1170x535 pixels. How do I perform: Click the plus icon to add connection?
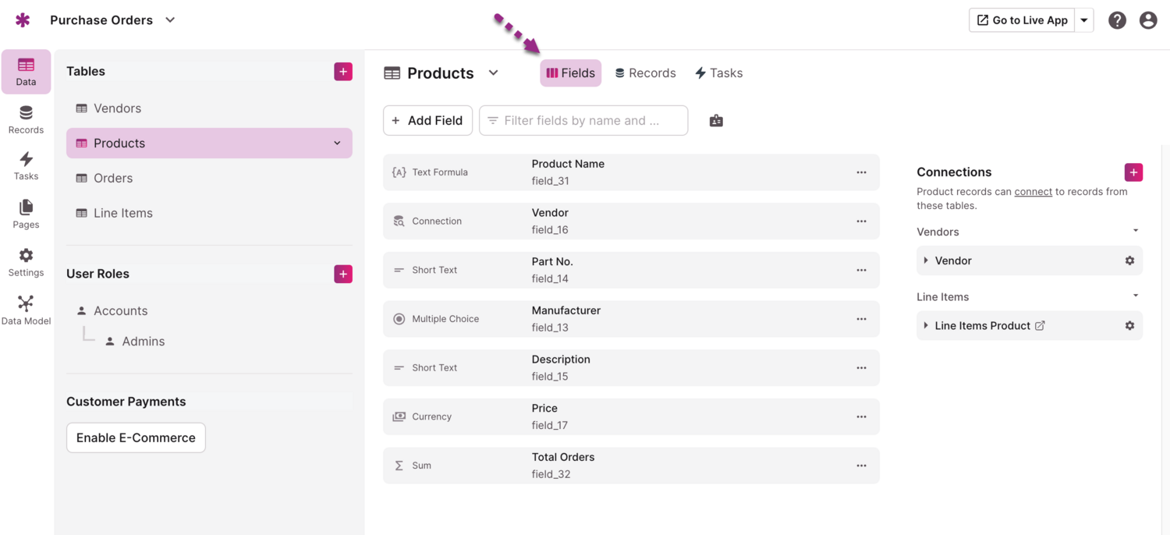point(1133,172)
